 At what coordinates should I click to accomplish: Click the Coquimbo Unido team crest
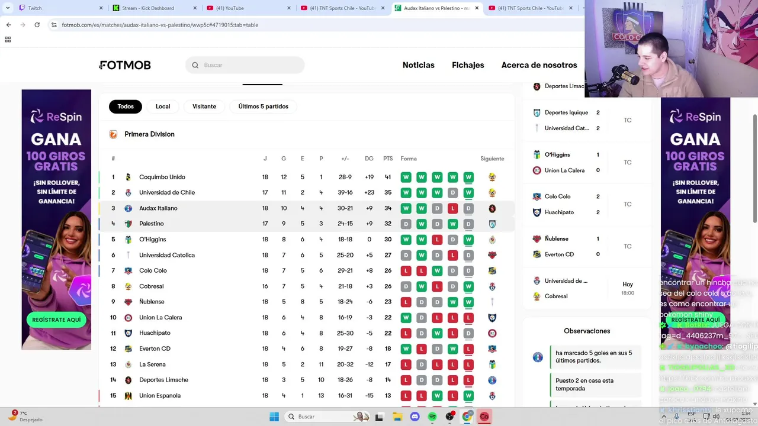click(128, 177)
